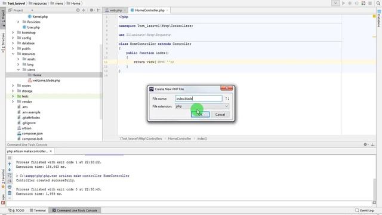382x215 pixels.
Task: Click OK button in Create New PHP File
Action: point(200,114)
